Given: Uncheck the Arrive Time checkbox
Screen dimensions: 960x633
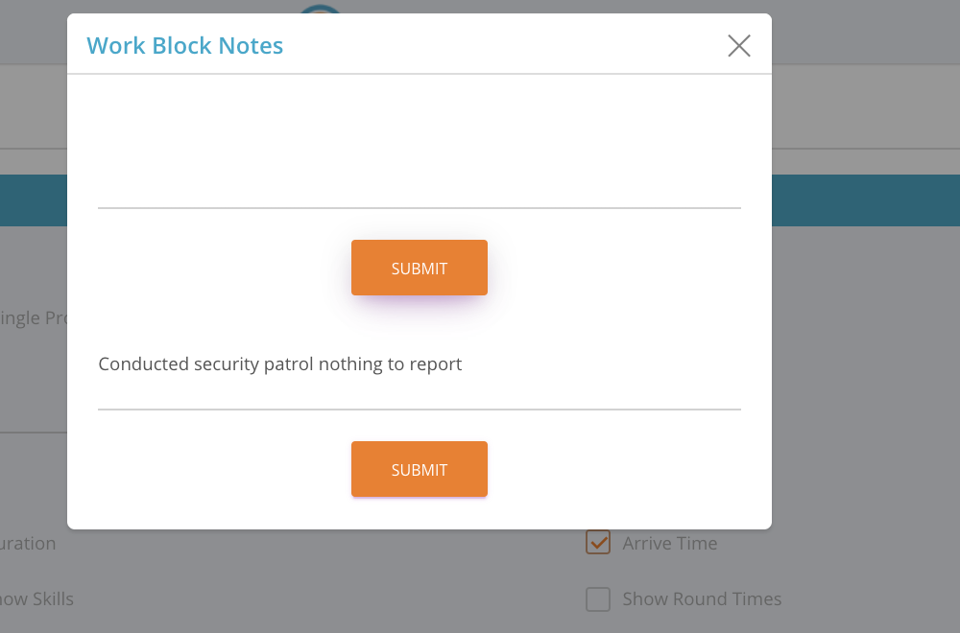Looking at the screenshot, I should point(598,543).
